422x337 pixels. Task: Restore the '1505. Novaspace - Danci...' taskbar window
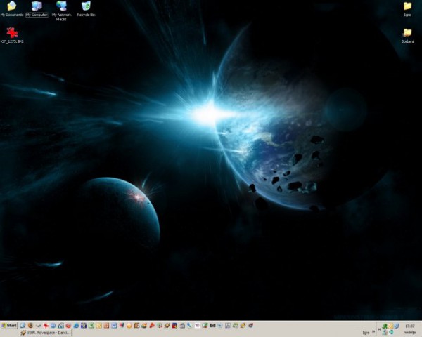pos(46,333)
